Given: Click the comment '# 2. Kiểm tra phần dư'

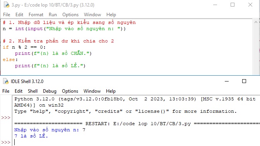Looking at the screenshot, I should 58,41.
